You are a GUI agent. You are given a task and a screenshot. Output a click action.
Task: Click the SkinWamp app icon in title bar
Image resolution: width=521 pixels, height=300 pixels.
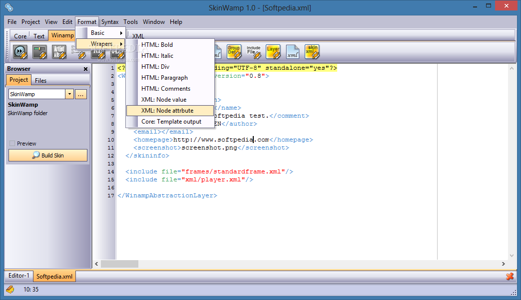9,7
